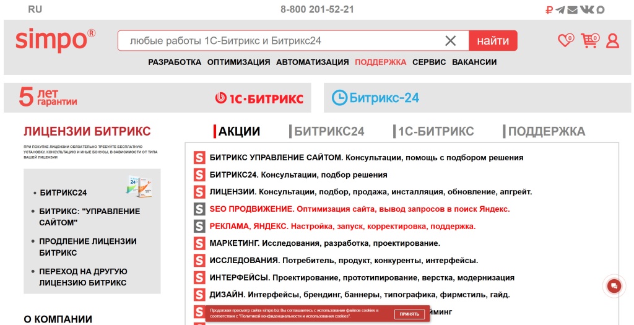The width and height of the screenshot is (634, 325).
Task: Click the user account profile icon
Action: 612,41
